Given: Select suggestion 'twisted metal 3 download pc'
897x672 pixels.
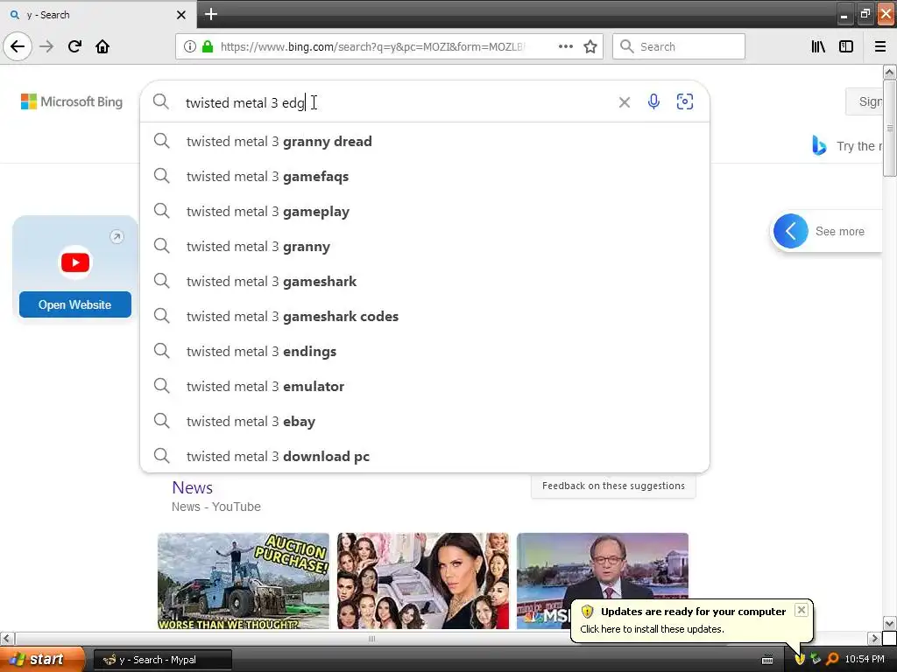Looking at the screenshot, I should [425, 456].
